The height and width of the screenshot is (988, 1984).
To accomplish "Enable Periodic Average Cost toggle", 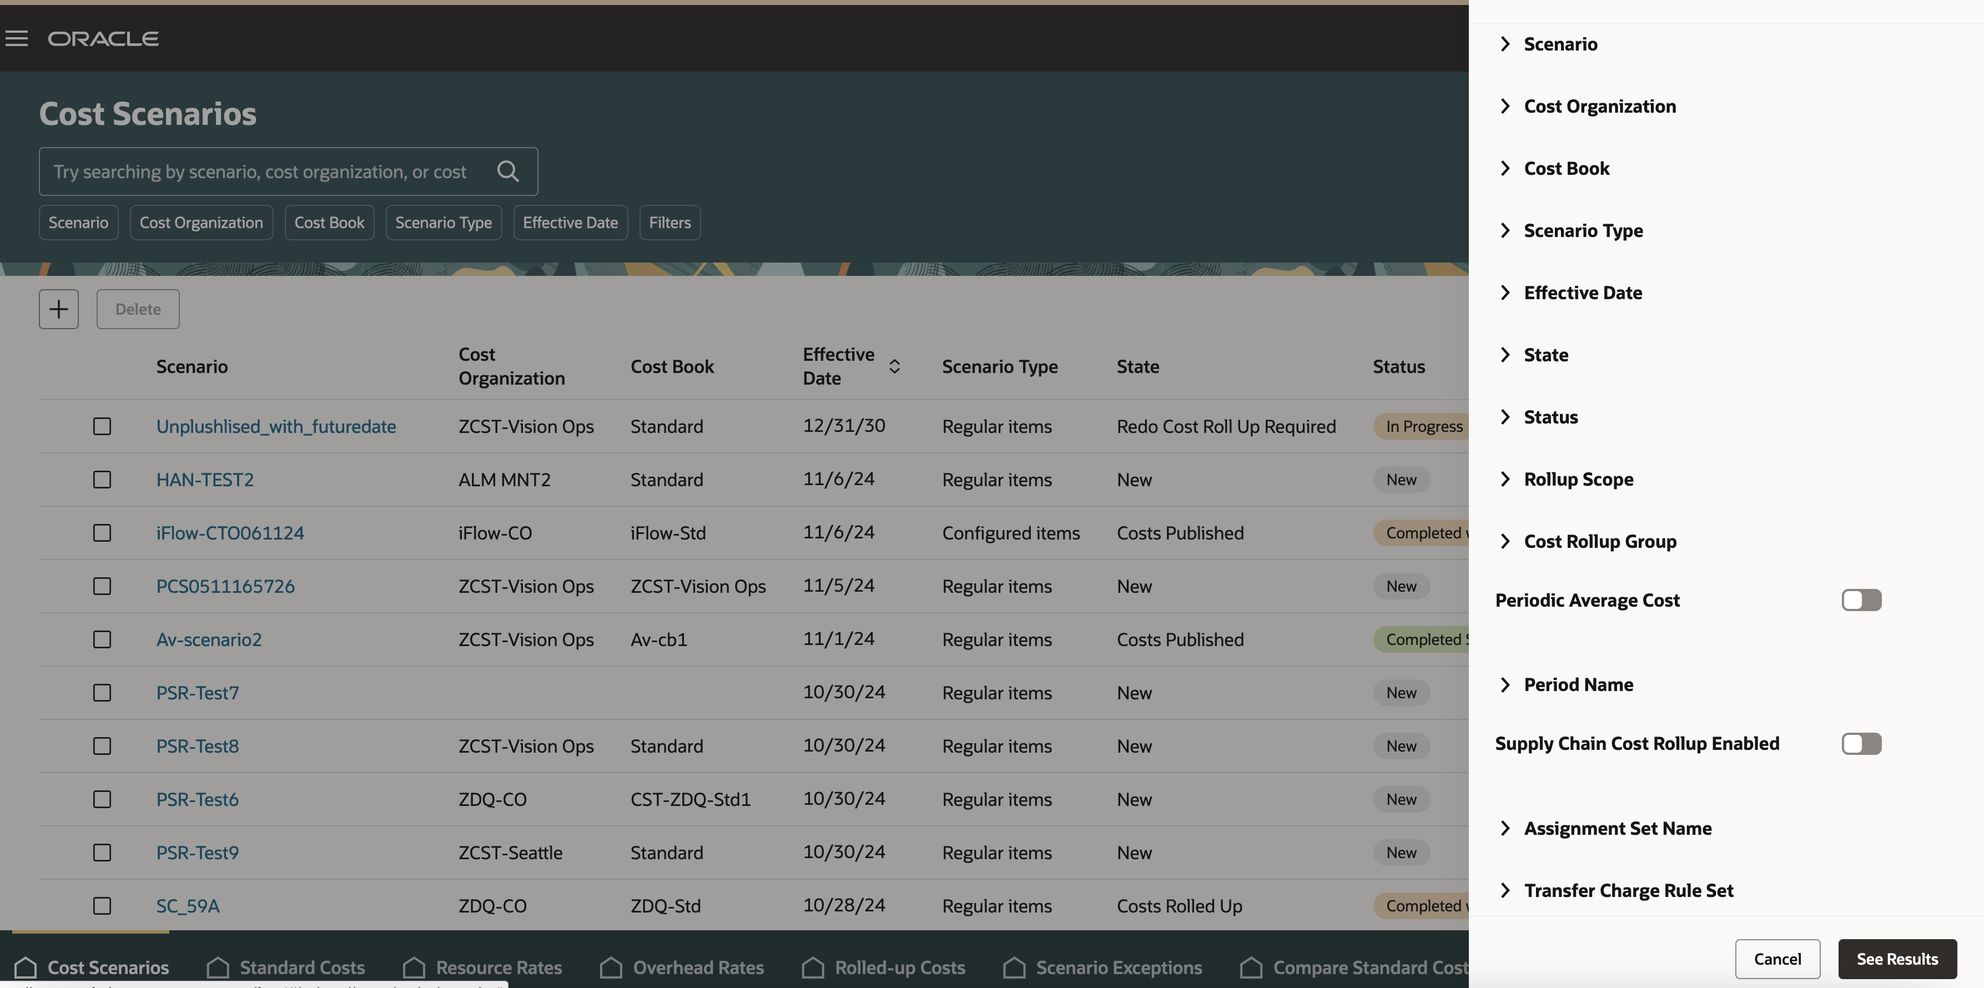I will pyautogui.click(x=1861, y=600).
